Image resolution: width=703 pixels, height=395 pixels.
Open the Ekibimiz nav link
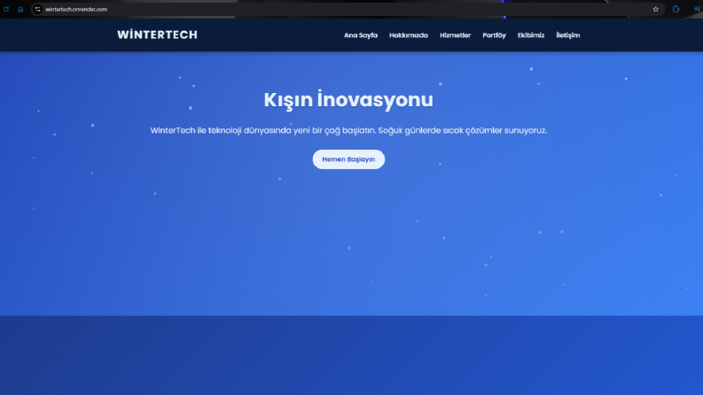pyautogui.click(x=531, y=35)
